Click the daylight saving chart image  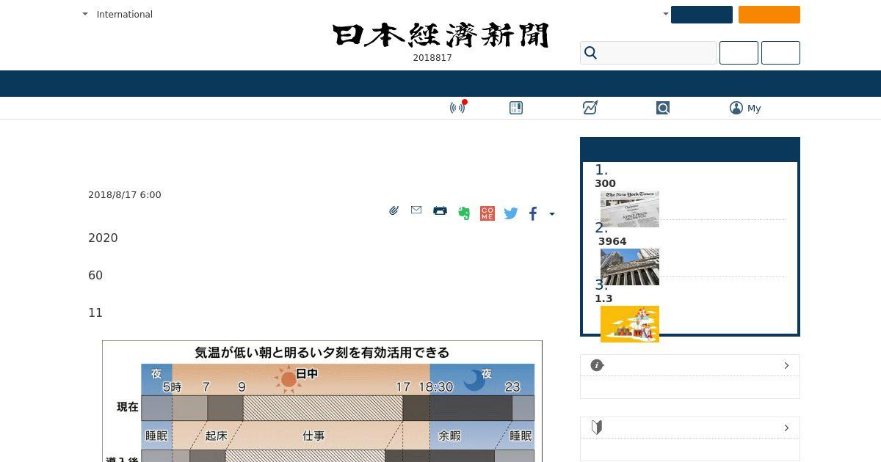(x=322, y=401)
